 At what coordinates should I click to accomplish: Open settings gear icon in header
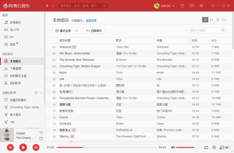click(x=201, y=6)
